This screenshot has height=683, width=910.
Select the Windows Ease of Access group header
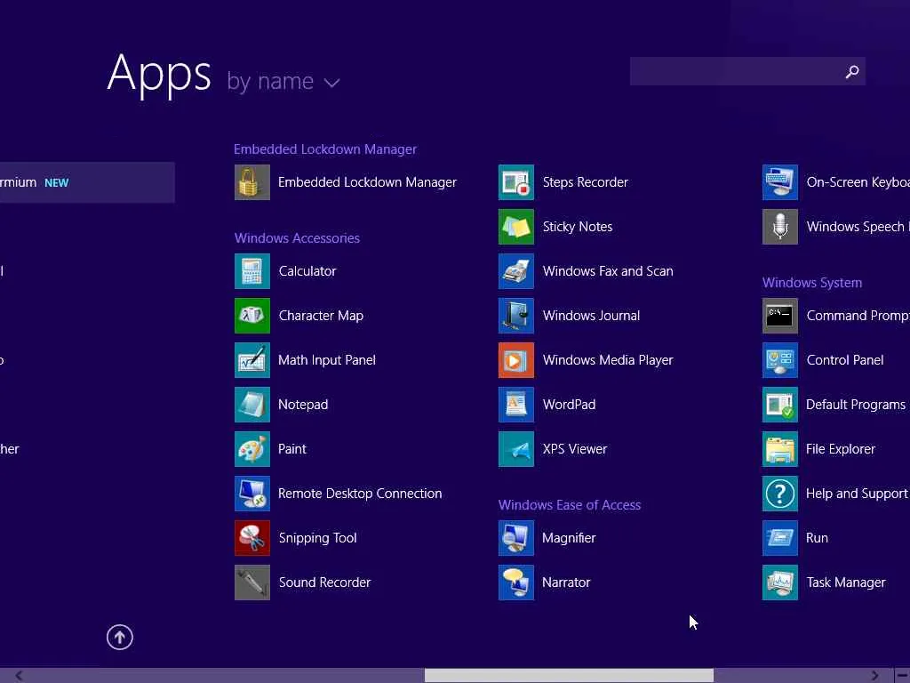click(x=570, y=505)
